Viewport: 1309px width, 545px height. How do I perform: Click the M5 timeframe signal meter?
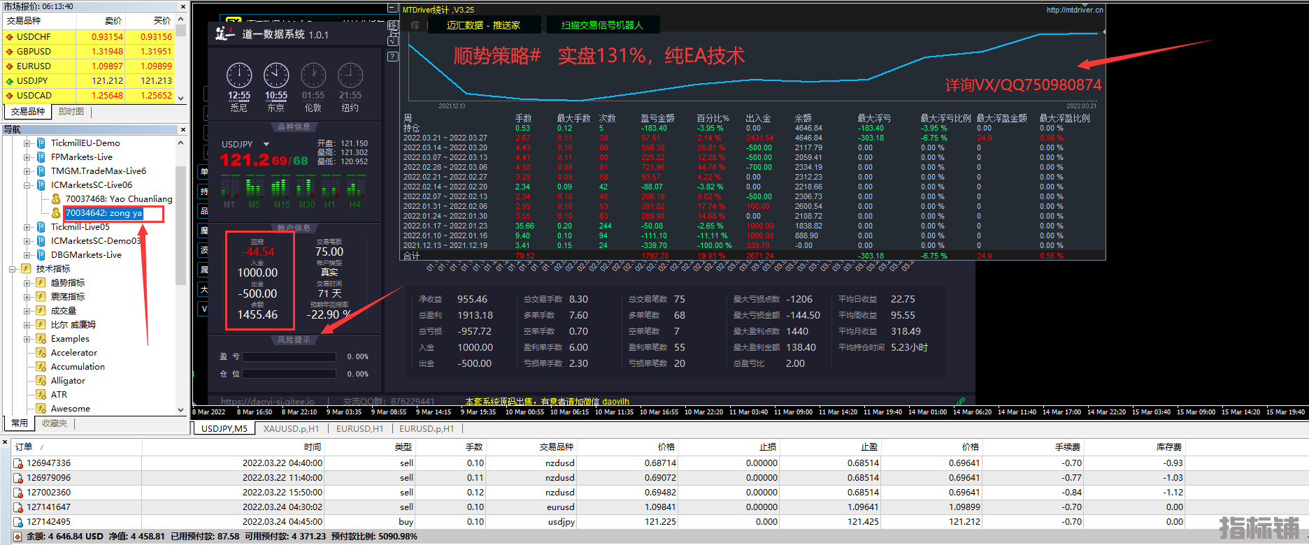click(254, 188)
